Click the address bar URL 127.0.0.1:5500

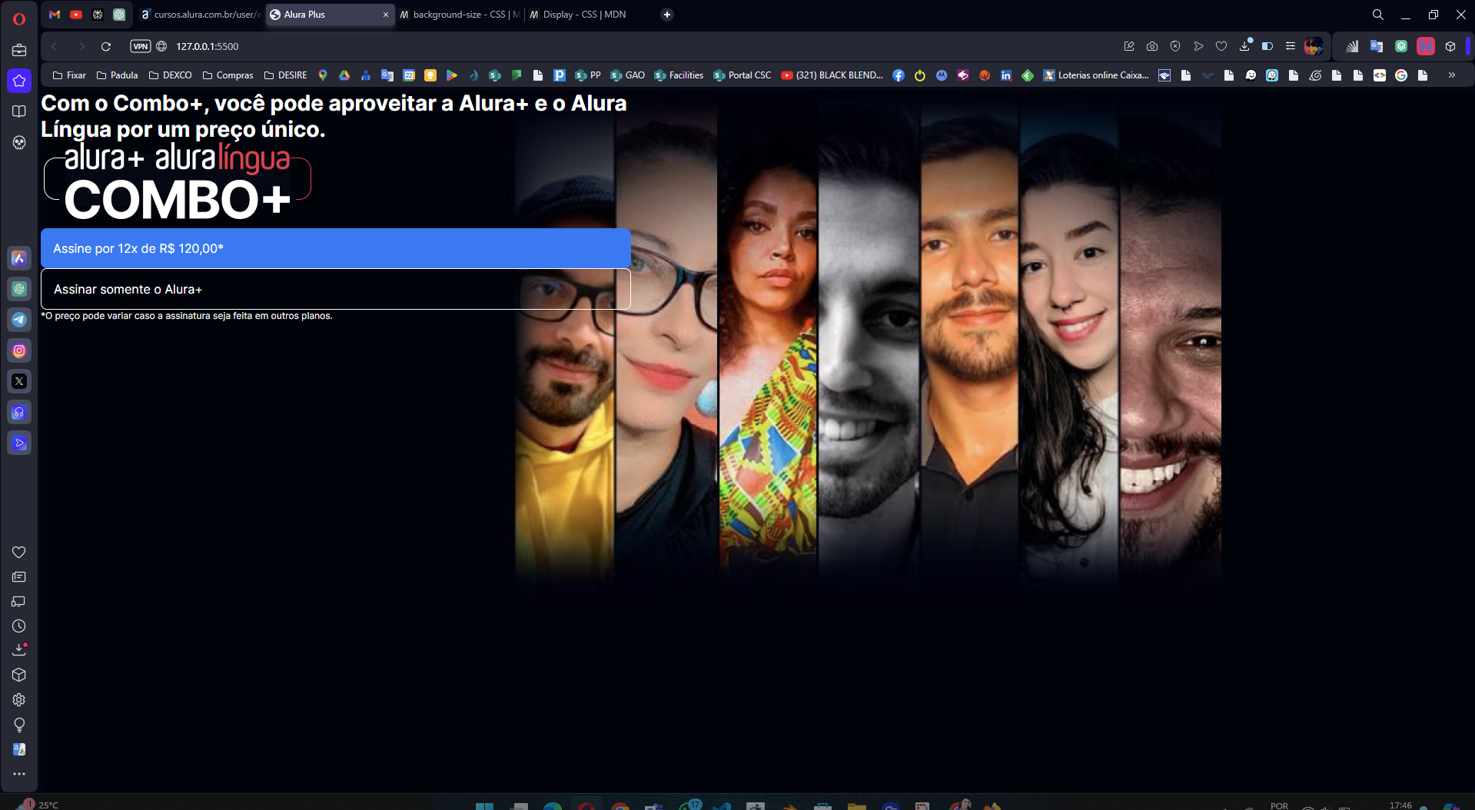(208, 46)
